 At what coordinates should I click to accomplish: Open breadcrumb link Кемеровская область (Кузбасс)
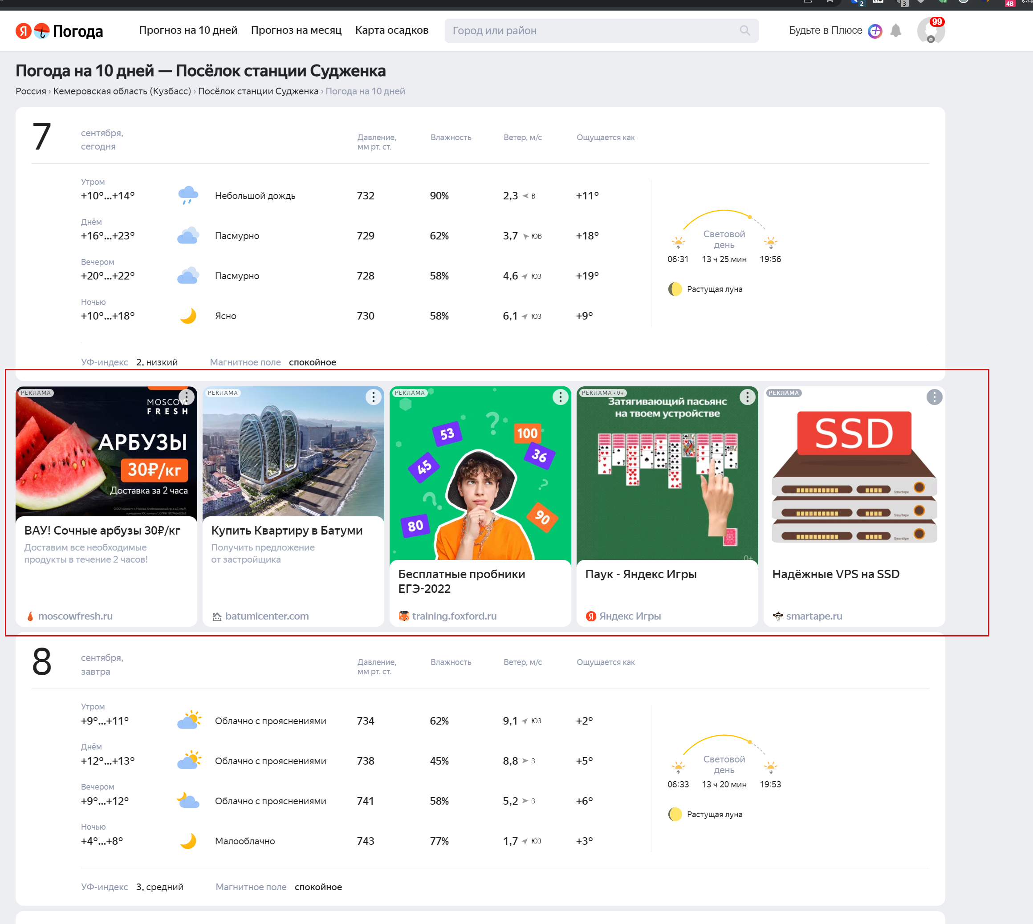tap(122, 91)
